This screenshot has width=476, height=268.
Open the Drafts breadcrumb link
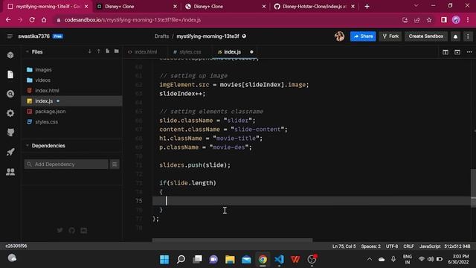coord(161,36)
